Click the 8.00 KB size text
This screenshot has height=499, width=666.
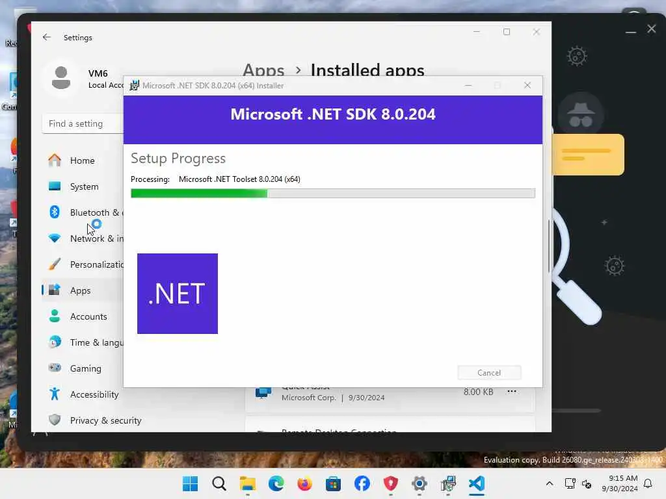478,392
